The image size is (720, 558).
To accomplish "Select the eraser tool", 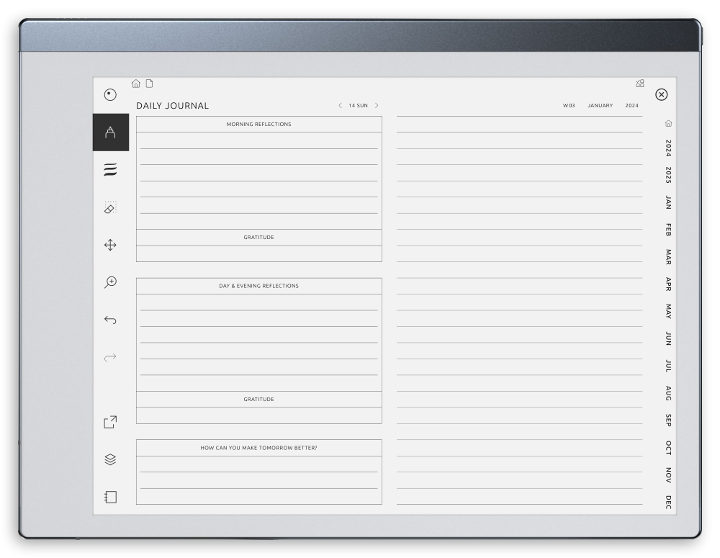I will 110,207.
